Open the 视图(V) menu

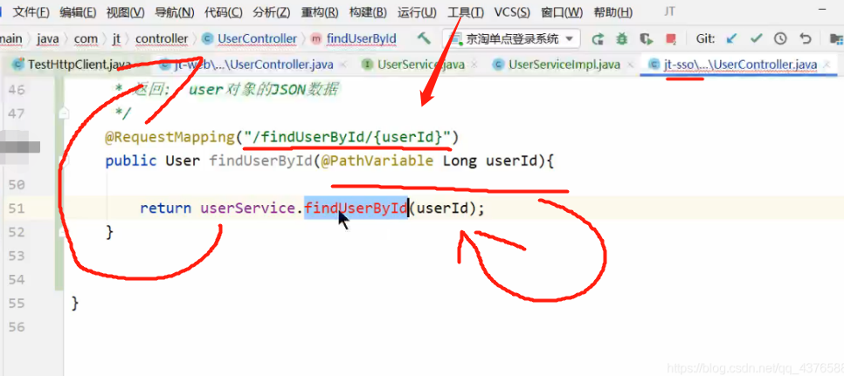(x=126, y=12)
